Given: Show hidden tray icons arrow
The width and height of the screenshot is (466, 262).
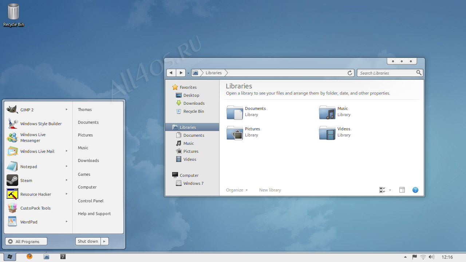Looking at the screenshot, I should pyautogui.click(x=405, y=257).
